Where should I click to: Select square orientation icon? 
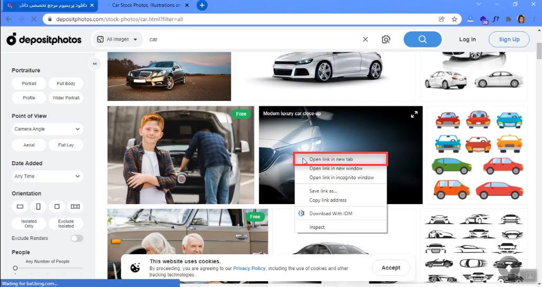pos(57,207)
